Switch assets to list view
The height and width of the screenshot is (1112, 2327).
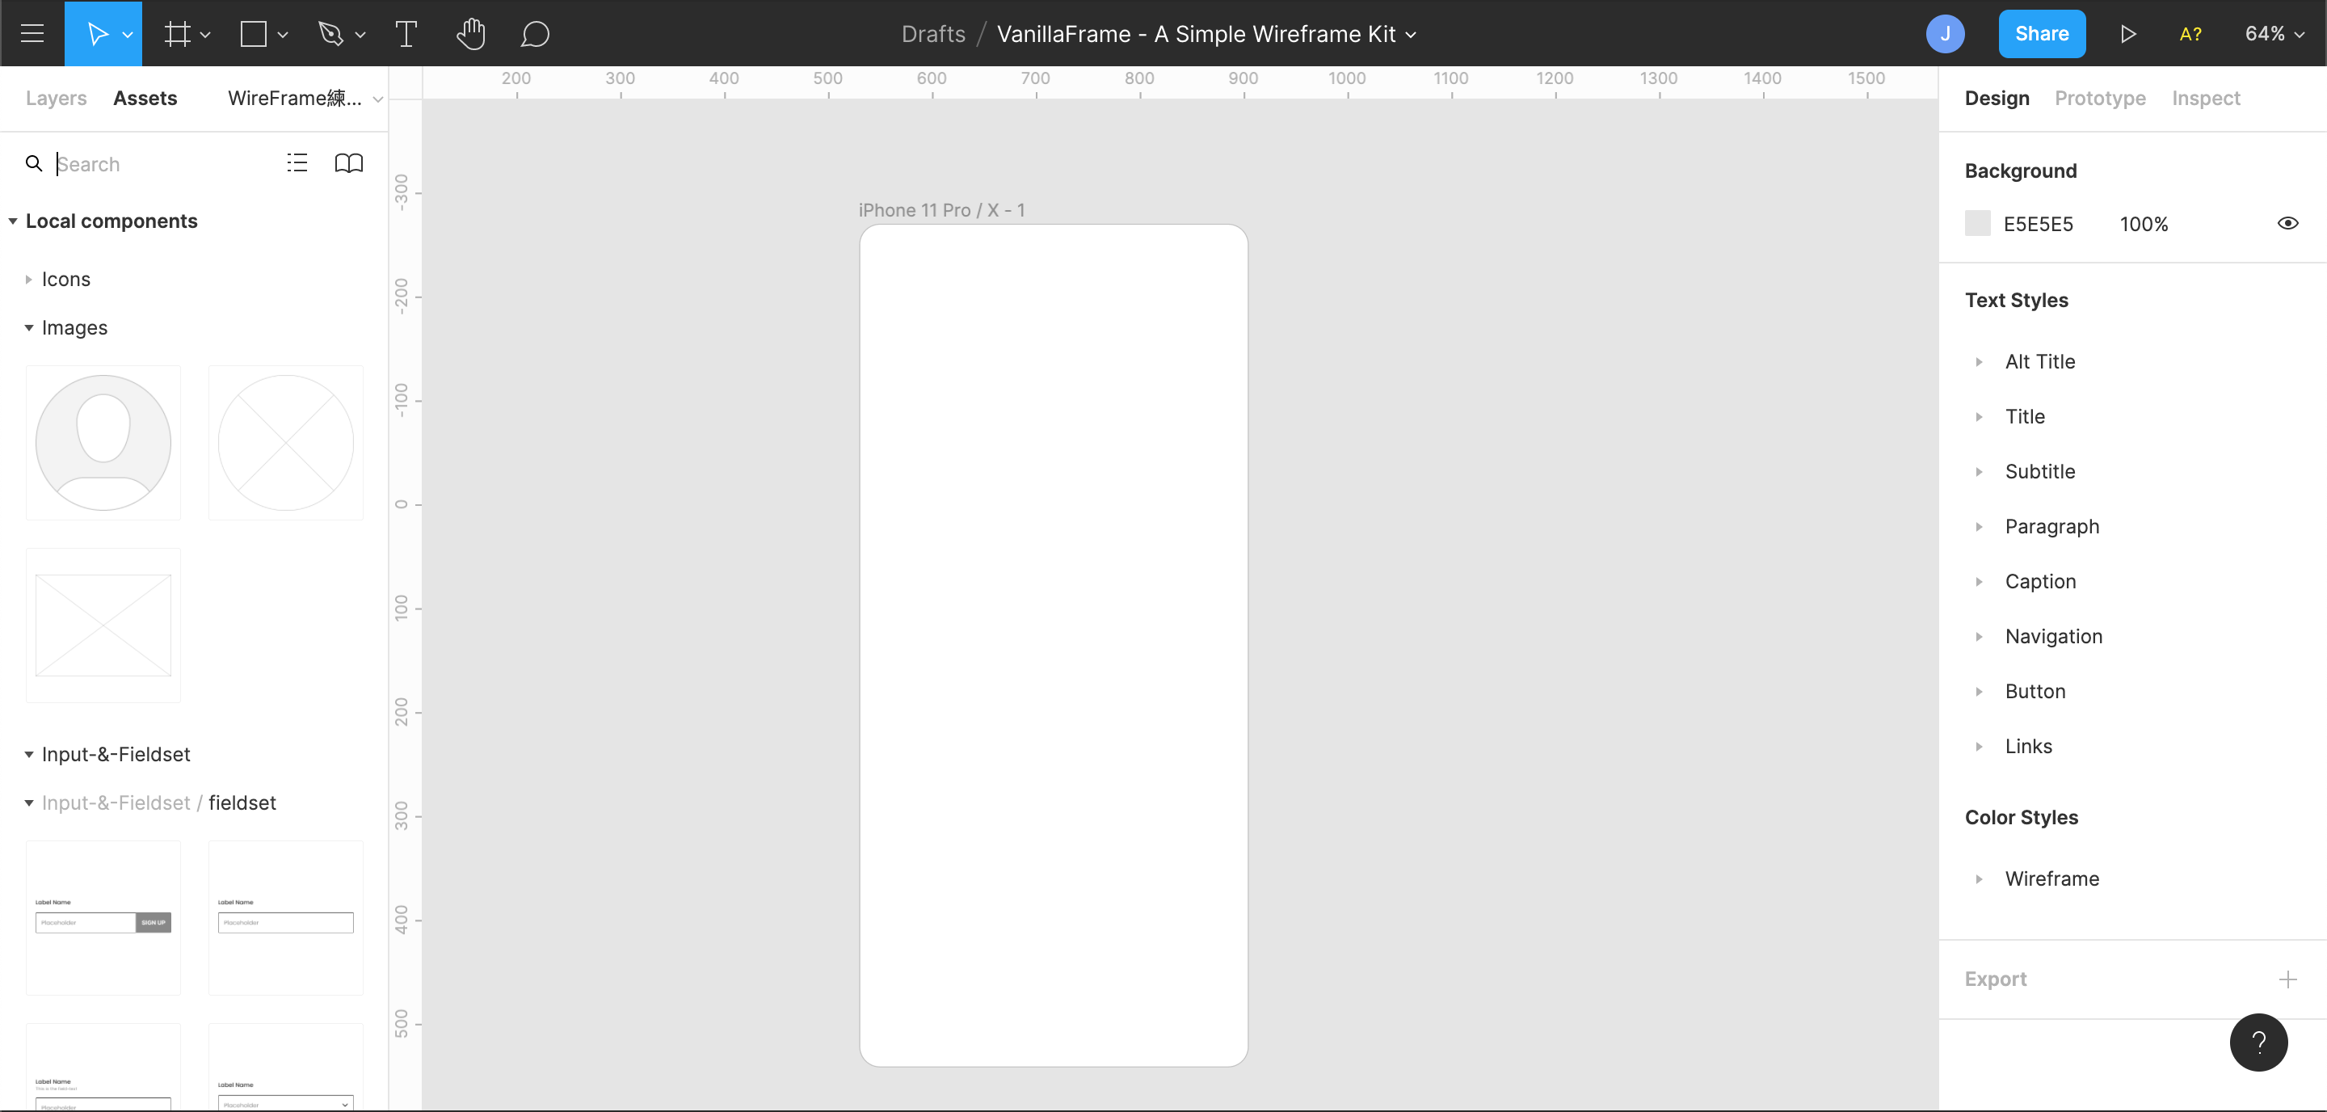coord(297,163)
